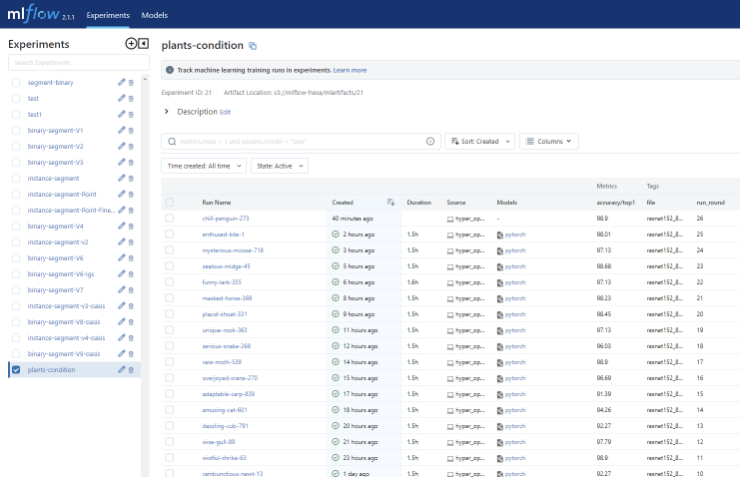
Task: Click the copy icon next to plants-condition title
Action: [x=253, y=46]
